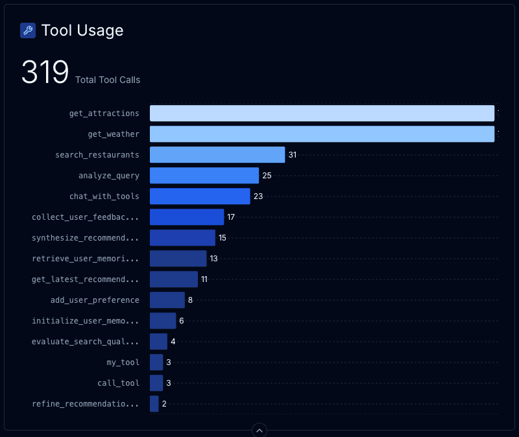Click the Tool Usage heading
519x437 pixels.
pyautogui.click(x=82, y=30)
